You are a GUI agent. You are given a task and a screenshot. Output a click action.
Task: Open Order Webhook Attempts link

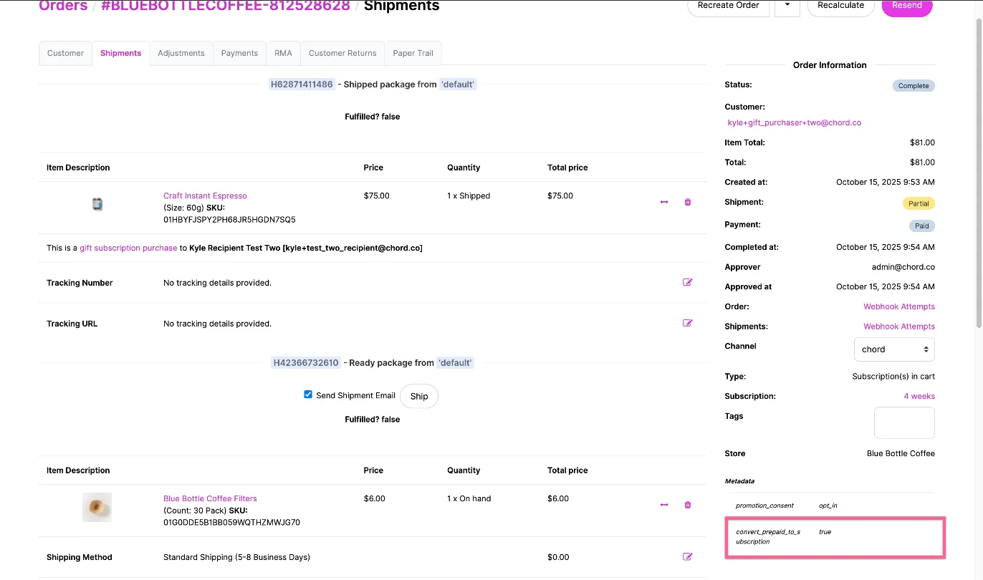pyautogui.click(x=899, y=306)
